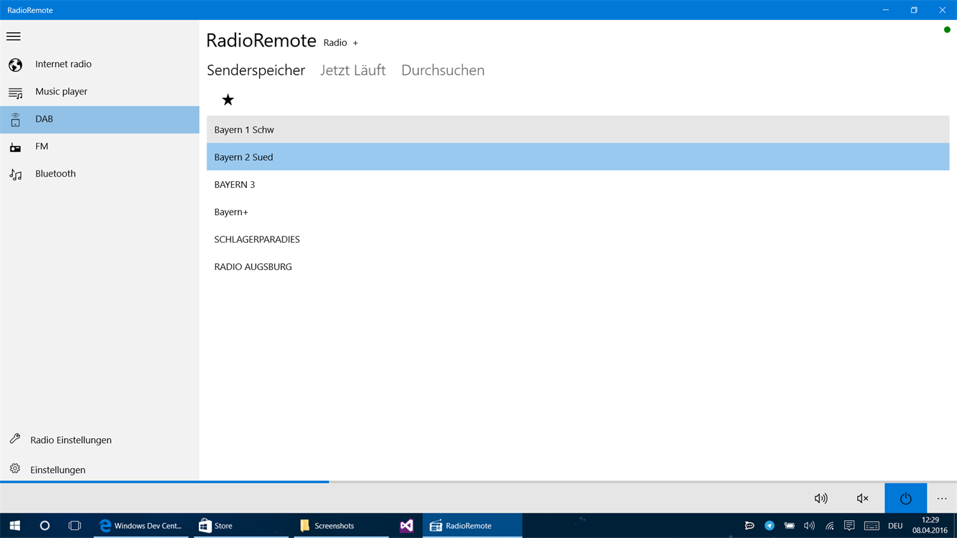Add a new radio with the plus sign
Viewport: 957px width, 538px height.
tap(355, 42)
